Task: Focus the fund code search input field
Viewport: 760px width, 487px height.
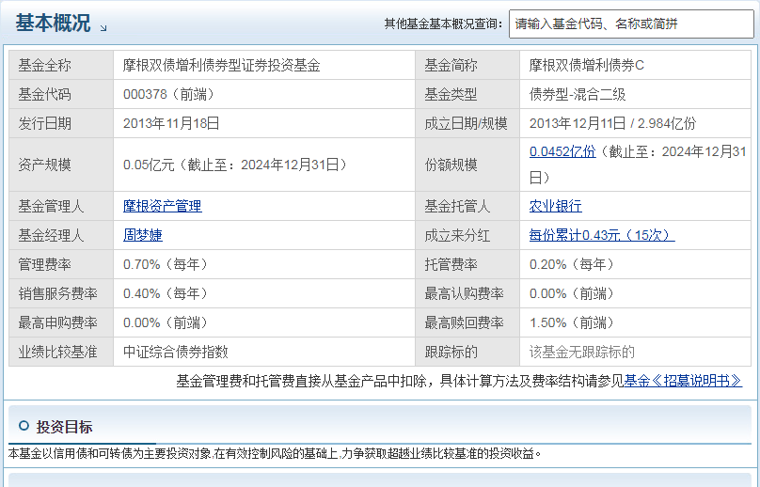Action: coord(631,24)
